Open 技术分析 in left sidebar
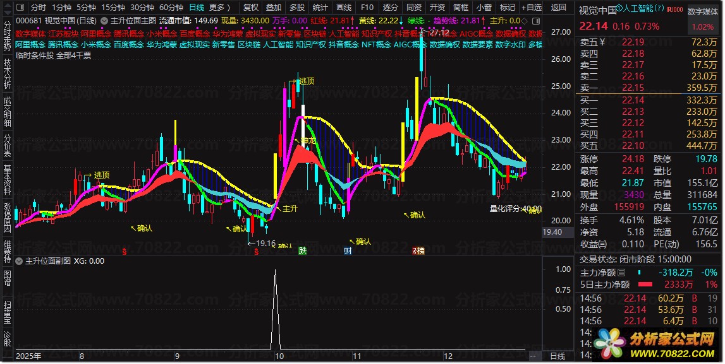This screenshot has height=364, width=725. (x=8, y=74)
